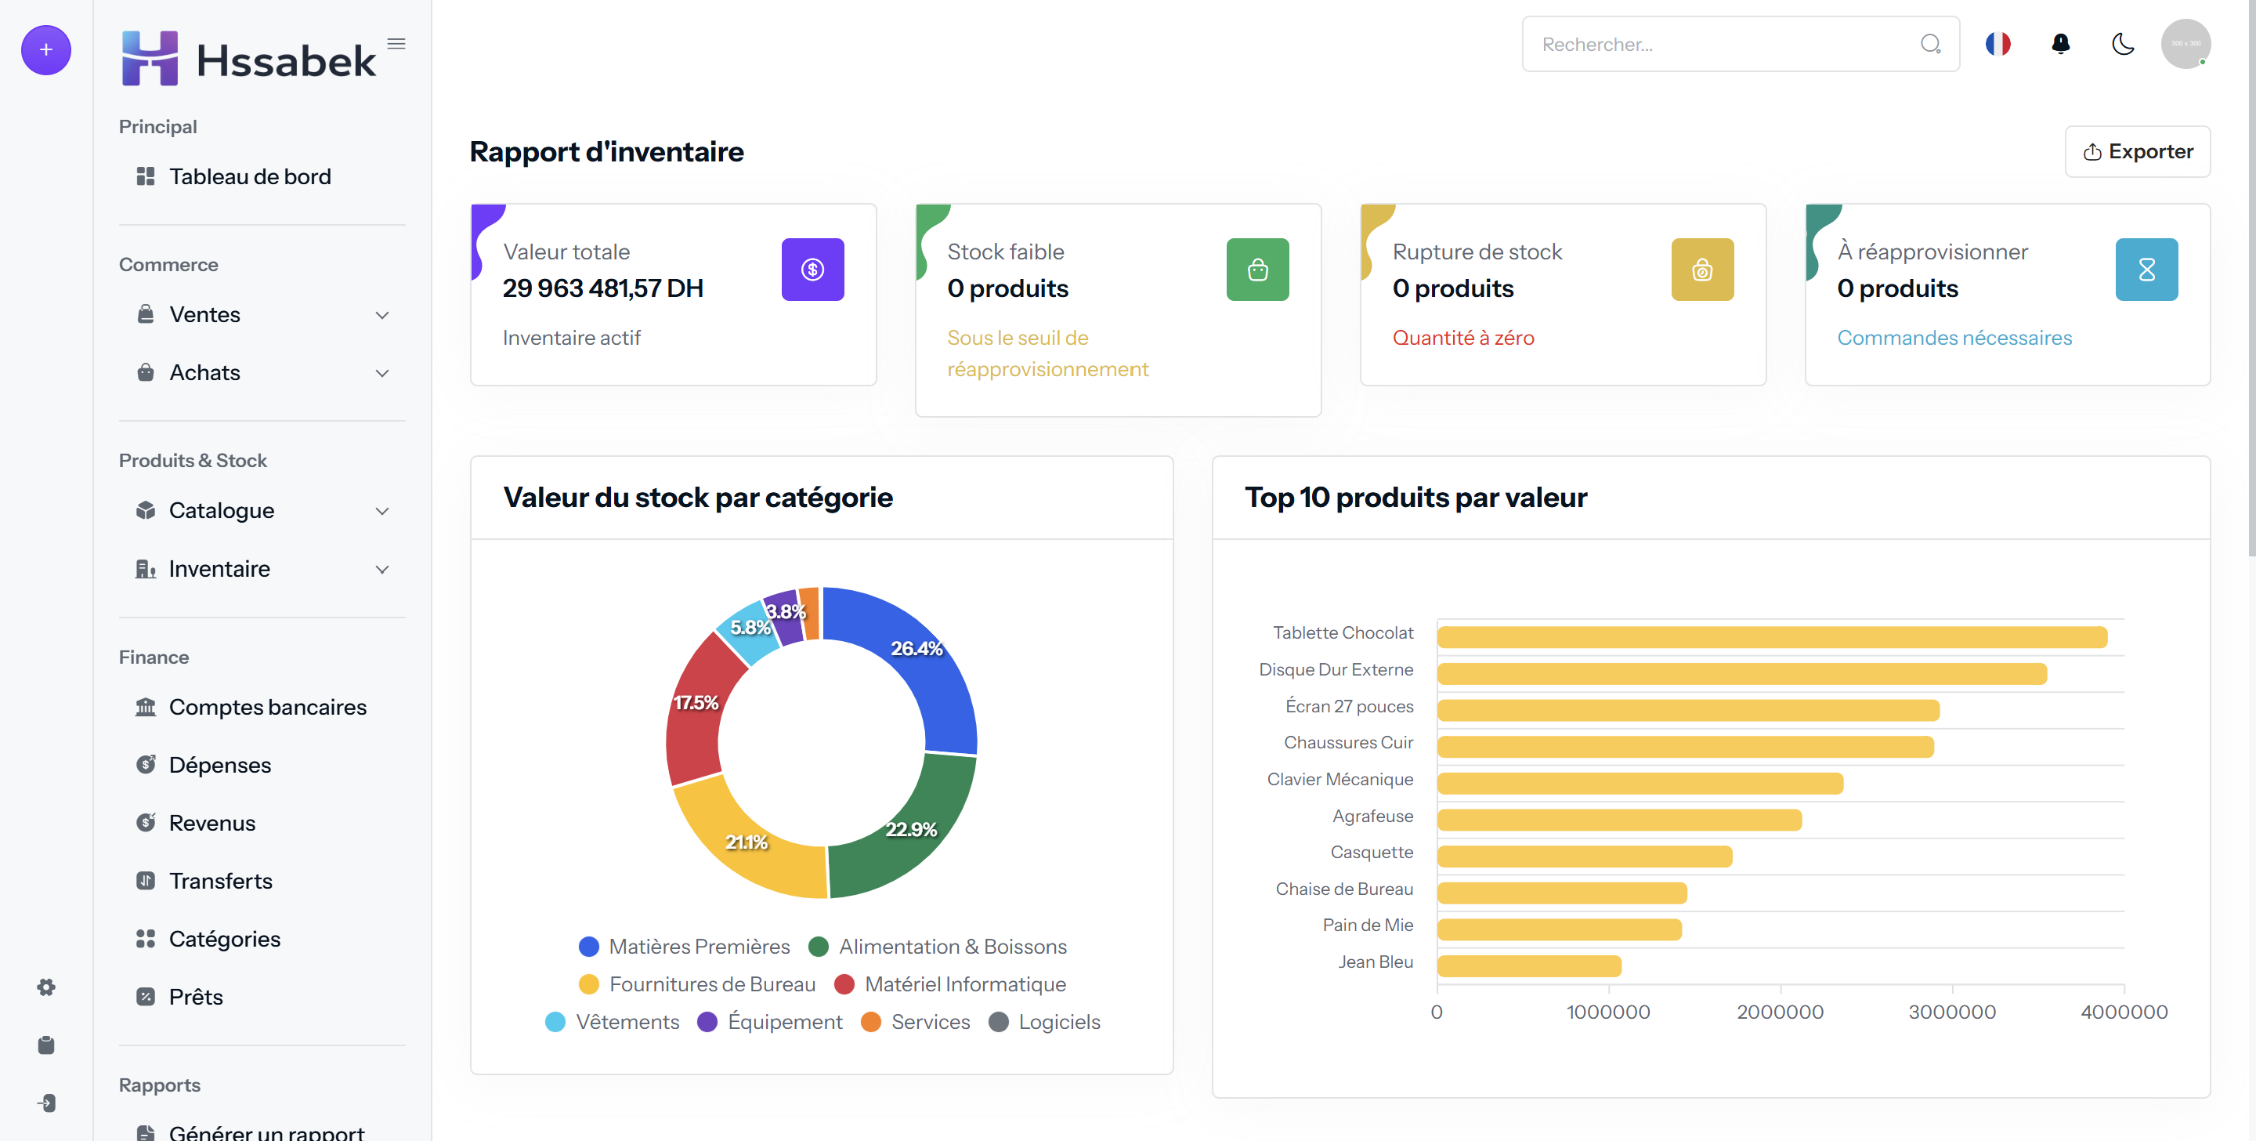Click the Catégories four-dot icon
The width and height of the screenshot is (2256, 1141).
click(x=146, y=939)
